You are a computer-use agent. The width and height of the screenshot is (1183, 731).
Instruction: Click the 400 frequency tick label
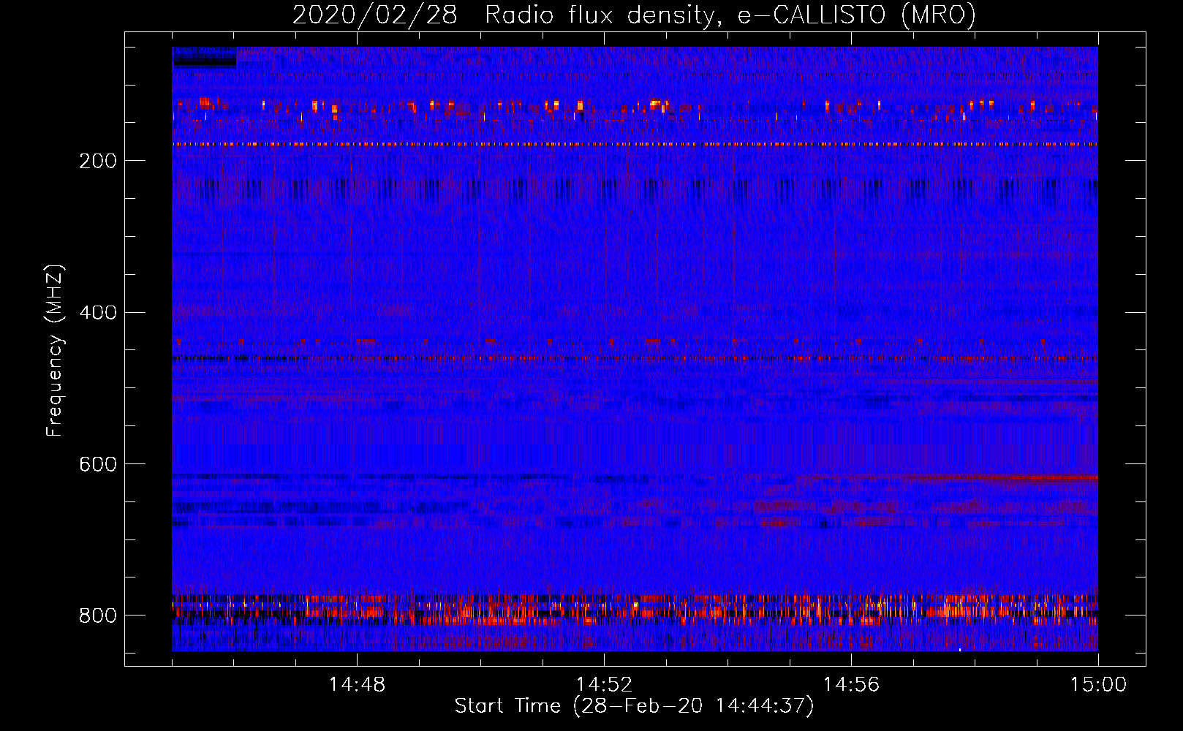point(98,313)
